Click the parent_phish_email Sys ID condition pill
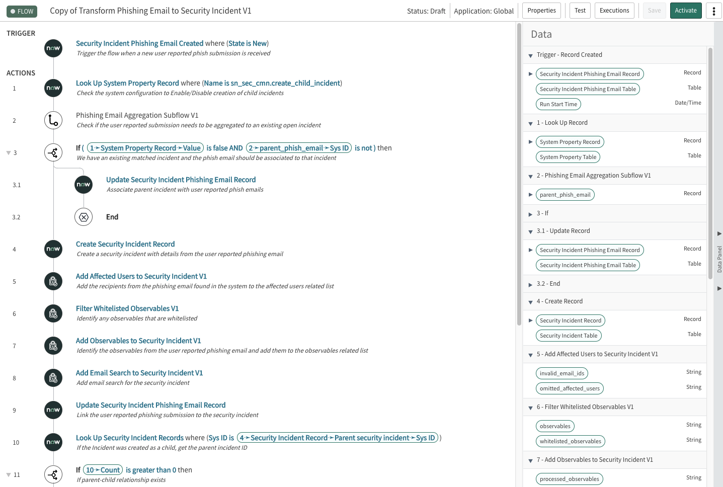Image resolution: width=723 pixels, height=487 pixels. click(x=299, y=148)
